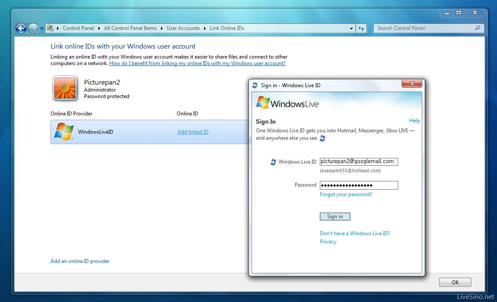Click the WindowsLiveID provider logo
497x302 pixels.
point(64,131)
